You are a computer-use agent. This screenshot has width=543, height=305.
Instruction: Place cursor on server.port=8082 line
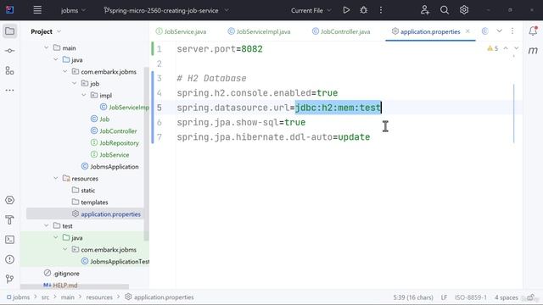220,49
